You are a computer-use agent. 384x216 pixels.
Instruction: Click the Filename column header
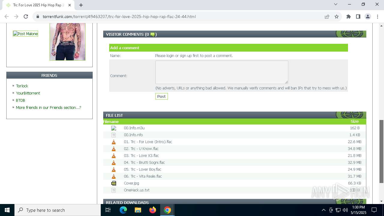tap(111, 121)
